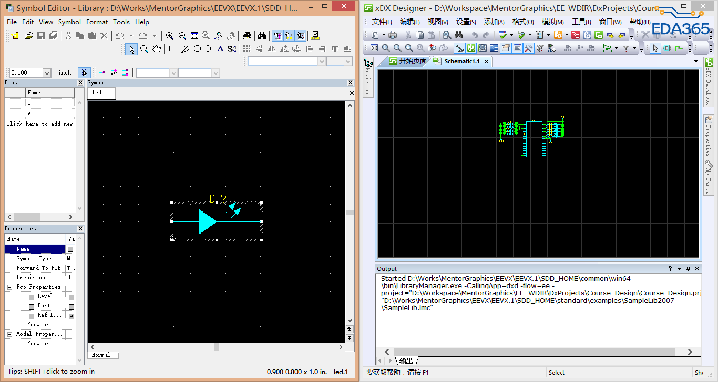718x382 pixels.
Task: Collapse the Model Properties group
Action: tap(10, 334)
